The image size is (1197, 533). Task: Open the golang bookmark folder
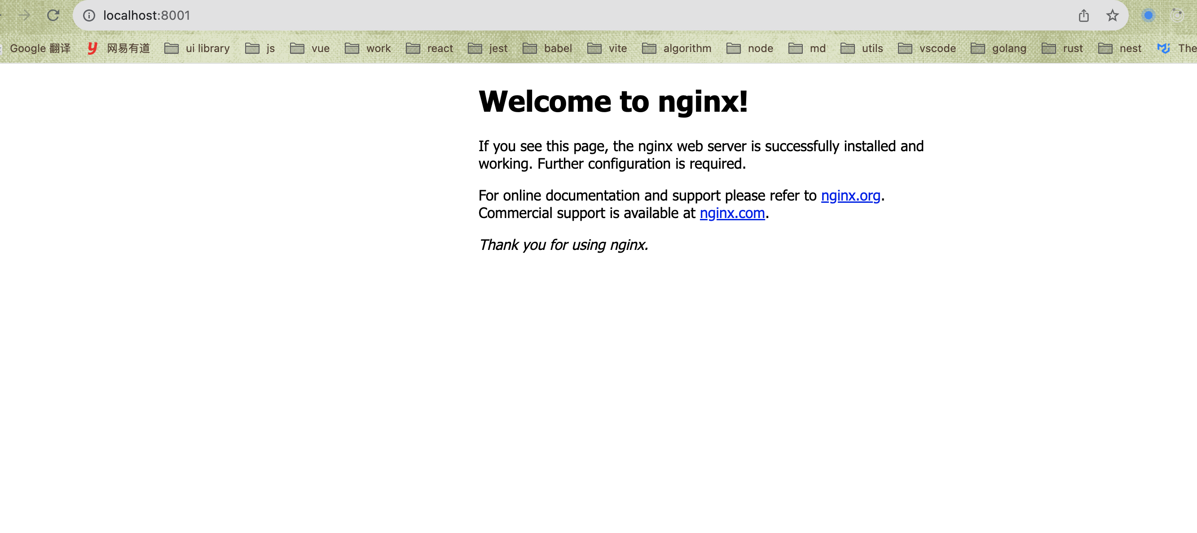pos(998,48)
